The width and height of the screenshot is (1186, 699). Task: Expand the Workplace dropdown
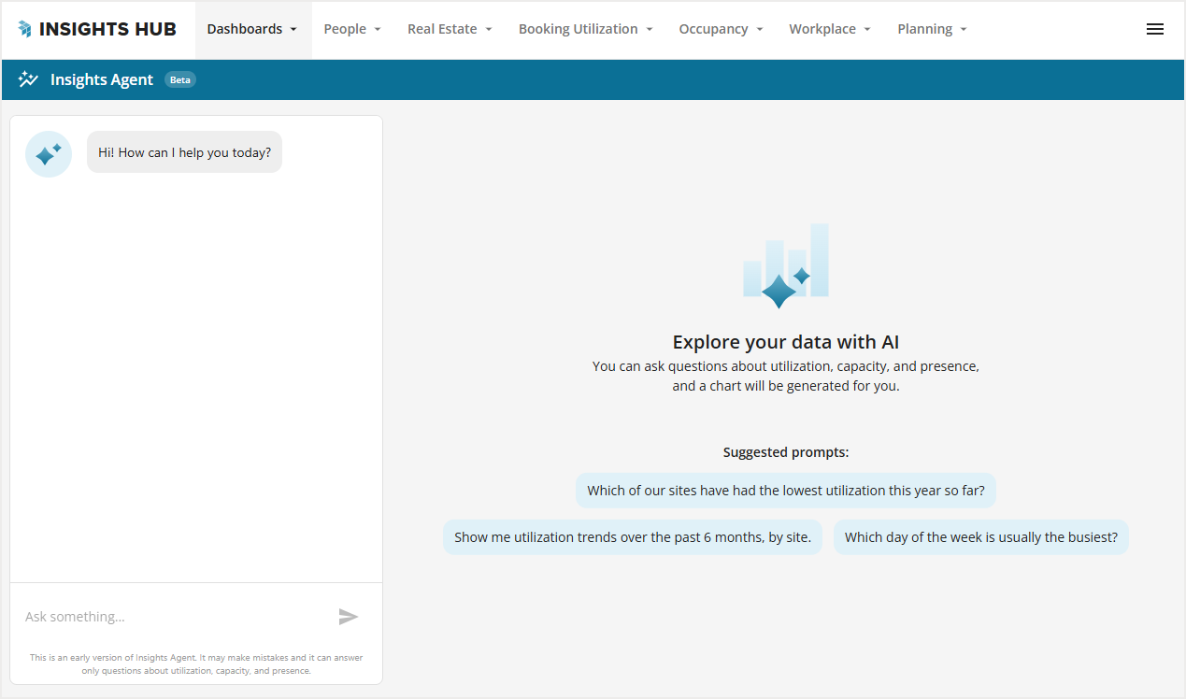(x=829, y=29)
